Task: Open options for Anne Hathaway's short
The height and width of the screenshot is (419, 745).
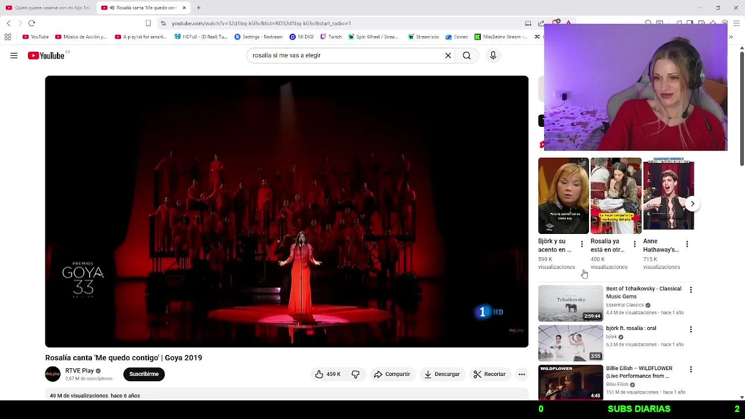Action: click(687, 244)
